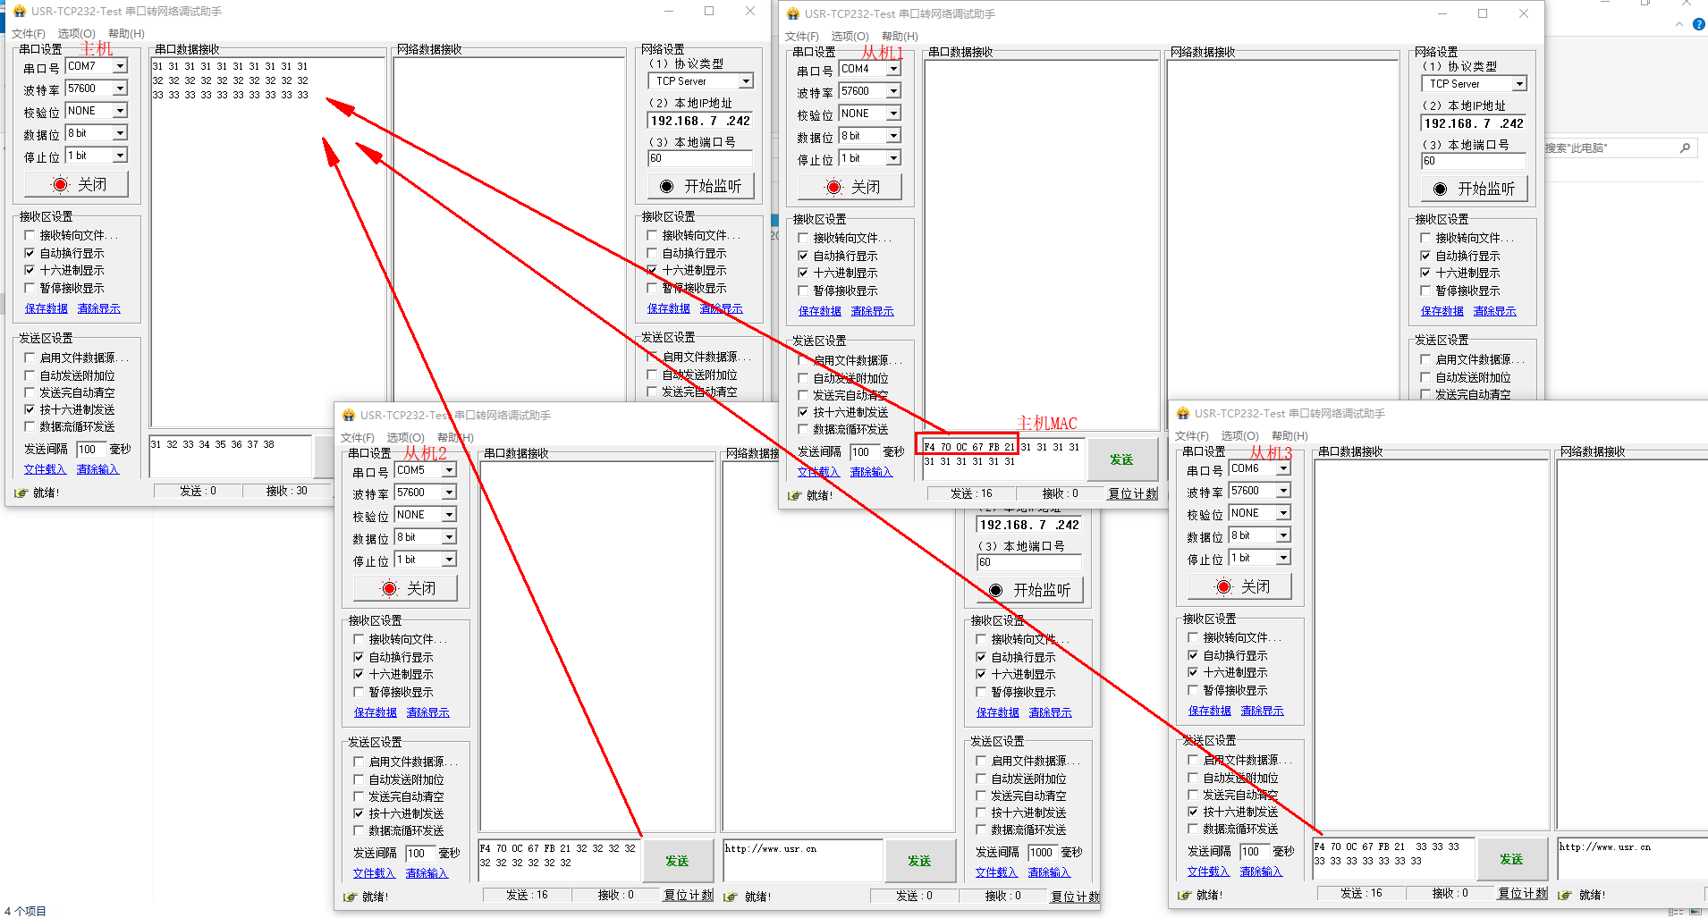The height and width of the screenshot is (918, 1708).
Task: Expand the 波特率 dropdown in COM4 window
Action: [893, 91]
